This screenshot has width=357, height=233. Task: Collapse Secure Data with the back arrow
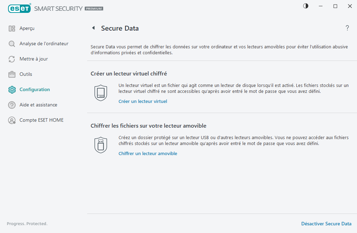point(93,28)
